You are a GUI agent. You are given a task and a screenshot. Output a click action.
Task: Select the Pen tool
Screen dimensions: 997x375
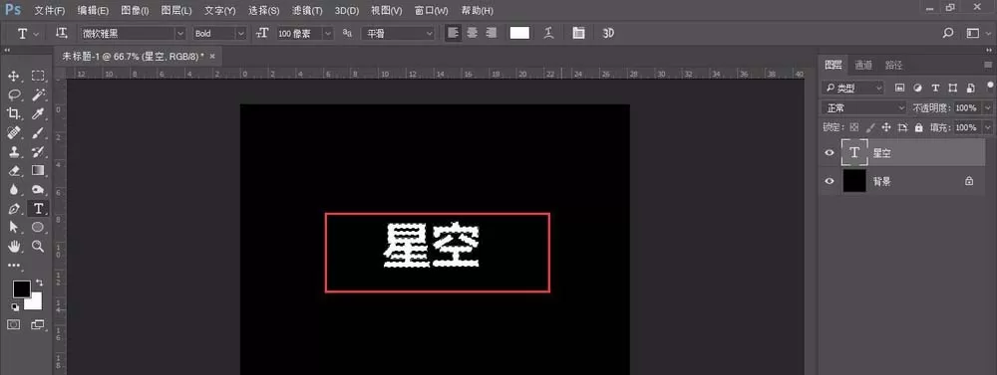pos(13,208)
